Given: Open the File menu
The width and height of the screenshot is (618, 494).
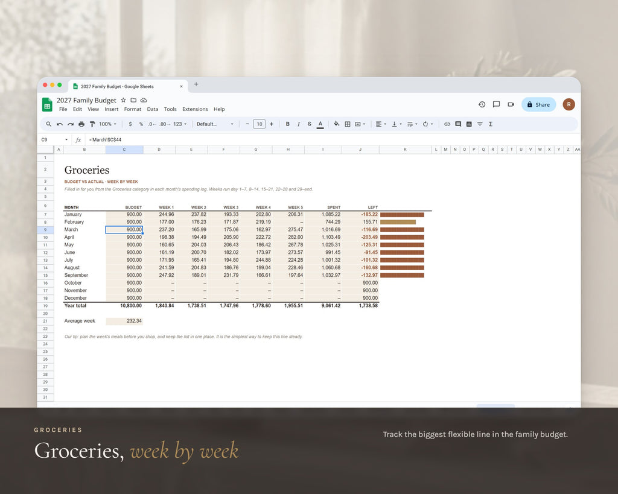Looking at the screenshot, I should 63,109.
